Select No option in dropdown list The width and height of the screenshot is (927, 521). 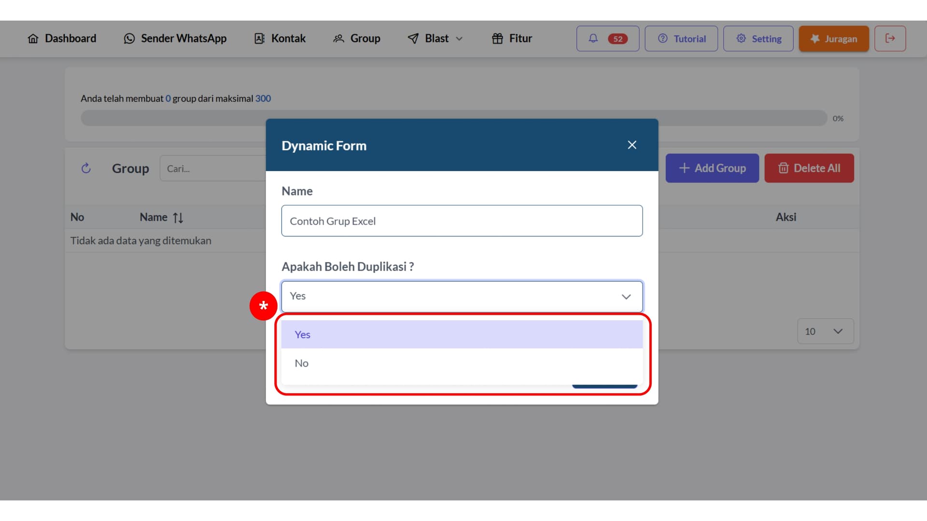(462, 363)
